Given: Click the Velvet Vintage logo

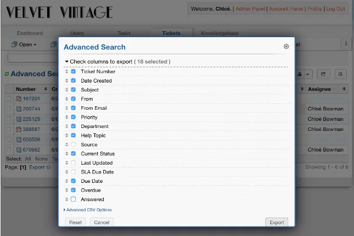Looking at the screenshot, I should click(59, 12).
